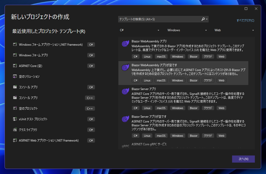Select the Blazor WebAssembly アプリ template title
This screenshot has width=266, height=174.
tap(149, 41)
